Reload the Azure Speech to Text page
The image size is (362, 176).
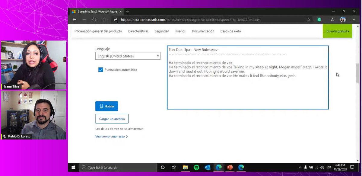tap(94, 20)
